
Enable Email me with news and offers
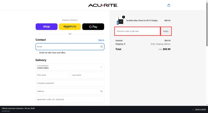pyautogui.click(x=37, y=53)
